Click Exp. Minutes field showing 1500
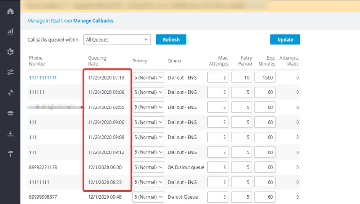This screenshot has width=360, height=204. [x=265, y=77]
